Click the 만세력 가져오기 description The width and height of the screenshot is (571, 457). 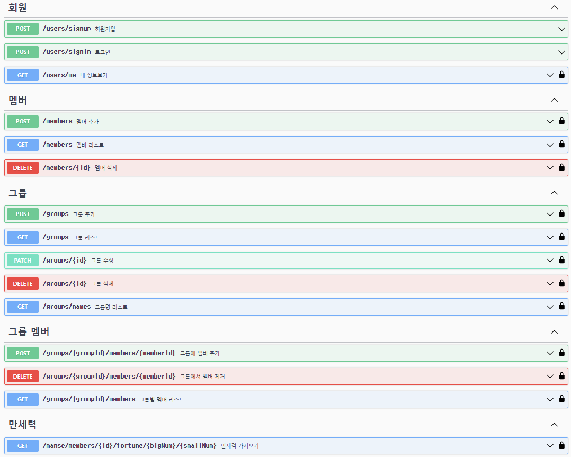[x=239, y=446]
